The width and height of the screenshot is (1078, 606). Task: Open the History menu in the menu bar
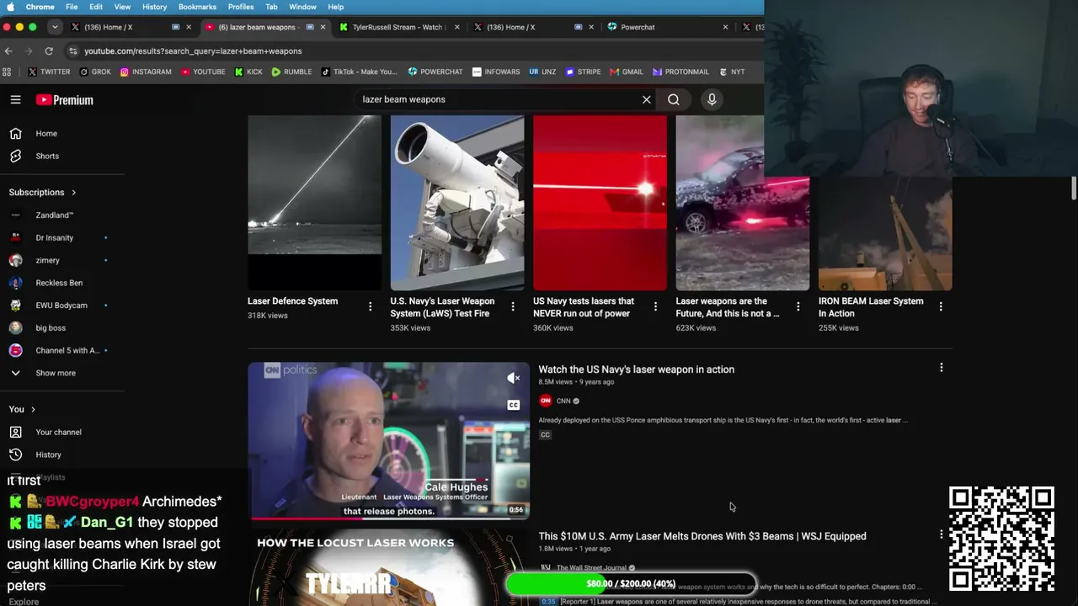coord(154,7)
